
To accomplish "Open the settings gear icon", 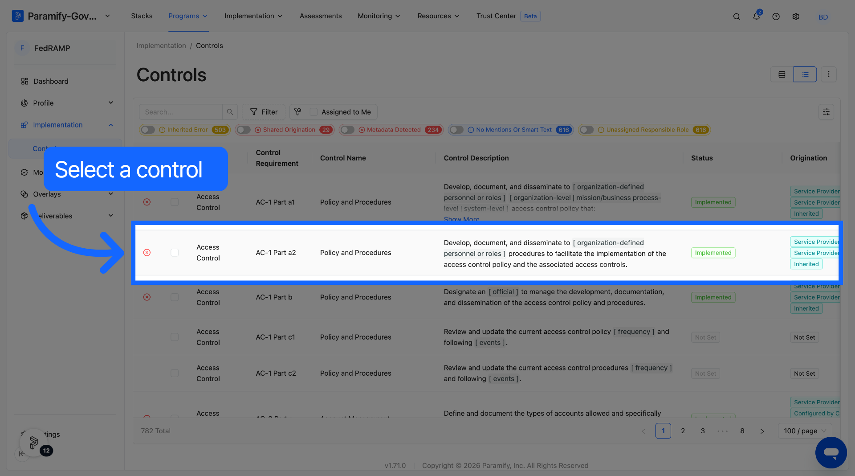I will pos(796,16).
